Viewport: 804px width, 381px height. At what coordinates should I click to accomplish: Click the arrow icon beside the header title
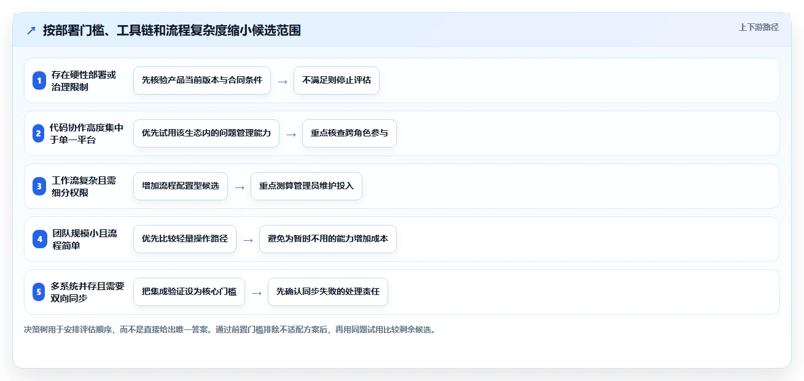click(x=31, y=30)
